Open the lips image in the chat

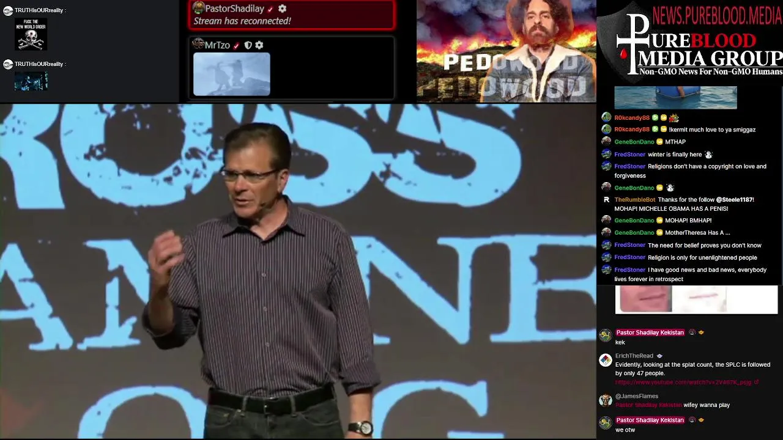click(696, 299)
